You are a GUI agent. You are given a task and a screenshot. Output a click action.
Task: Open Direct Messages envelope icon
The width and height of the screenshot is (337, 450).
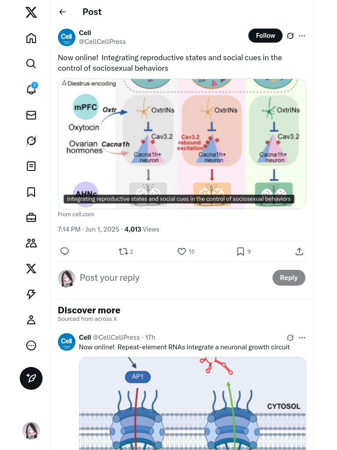point(31,115)
